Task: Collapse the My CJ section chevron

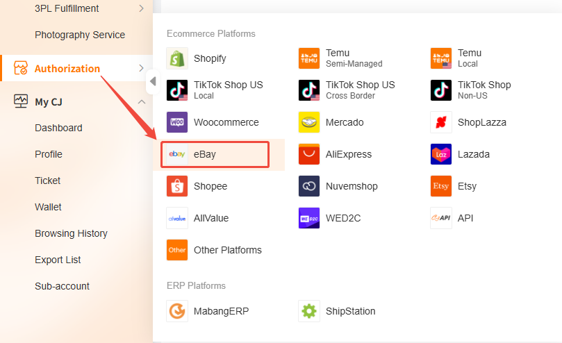Action: tap(142, 102)
